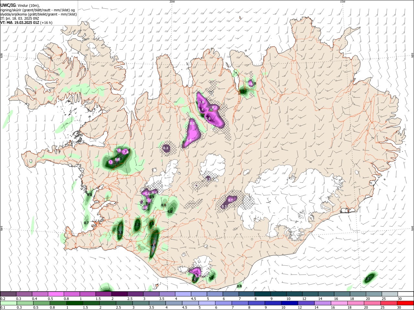Click the '1.0' rain value on the map
Screen dimensions: 414x310
click(170, 212)
